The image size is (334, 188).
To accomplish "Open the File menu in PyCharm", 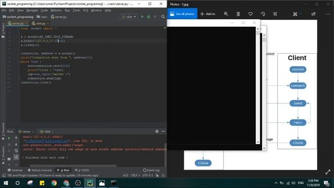I will coord(4,10).
